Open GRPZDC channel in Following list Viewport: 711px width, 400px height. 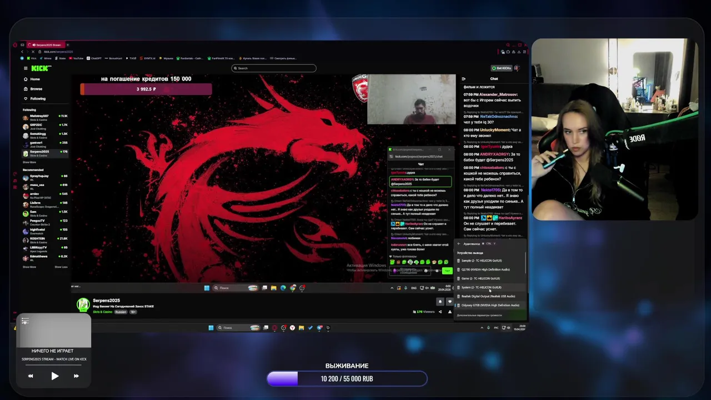pyautogui.click(x=45, y=126)
